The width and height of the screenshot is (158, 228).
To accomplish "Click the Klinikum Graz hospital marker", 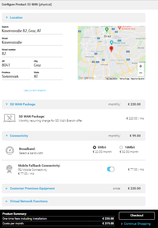I will (120, 28).
